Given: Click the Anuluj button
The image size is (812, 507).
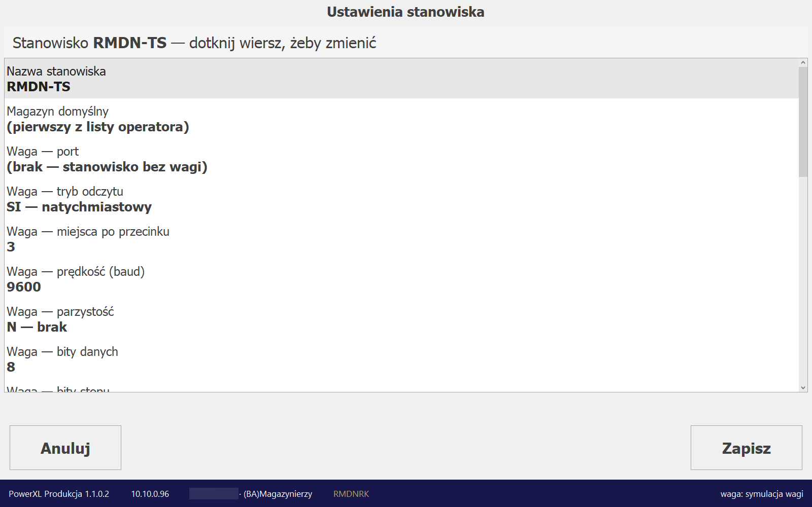Looking at the screenshot, I should 65,448.
